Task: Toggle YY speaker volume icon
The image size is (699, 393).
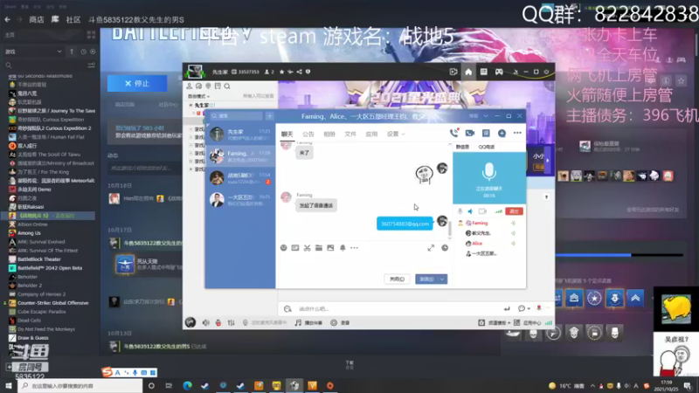Action: pos(205,322)
